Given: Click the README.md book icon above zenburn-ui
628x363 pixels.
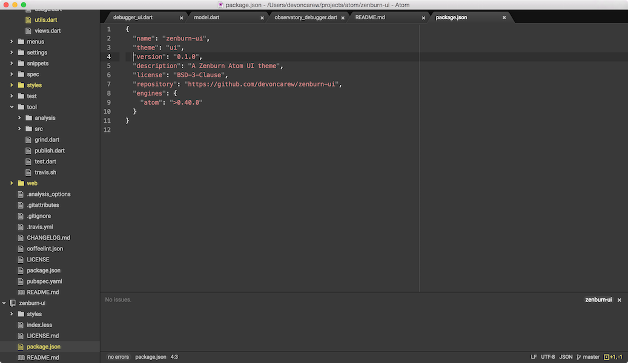Looking at the screenshot, I should point(21,292).
